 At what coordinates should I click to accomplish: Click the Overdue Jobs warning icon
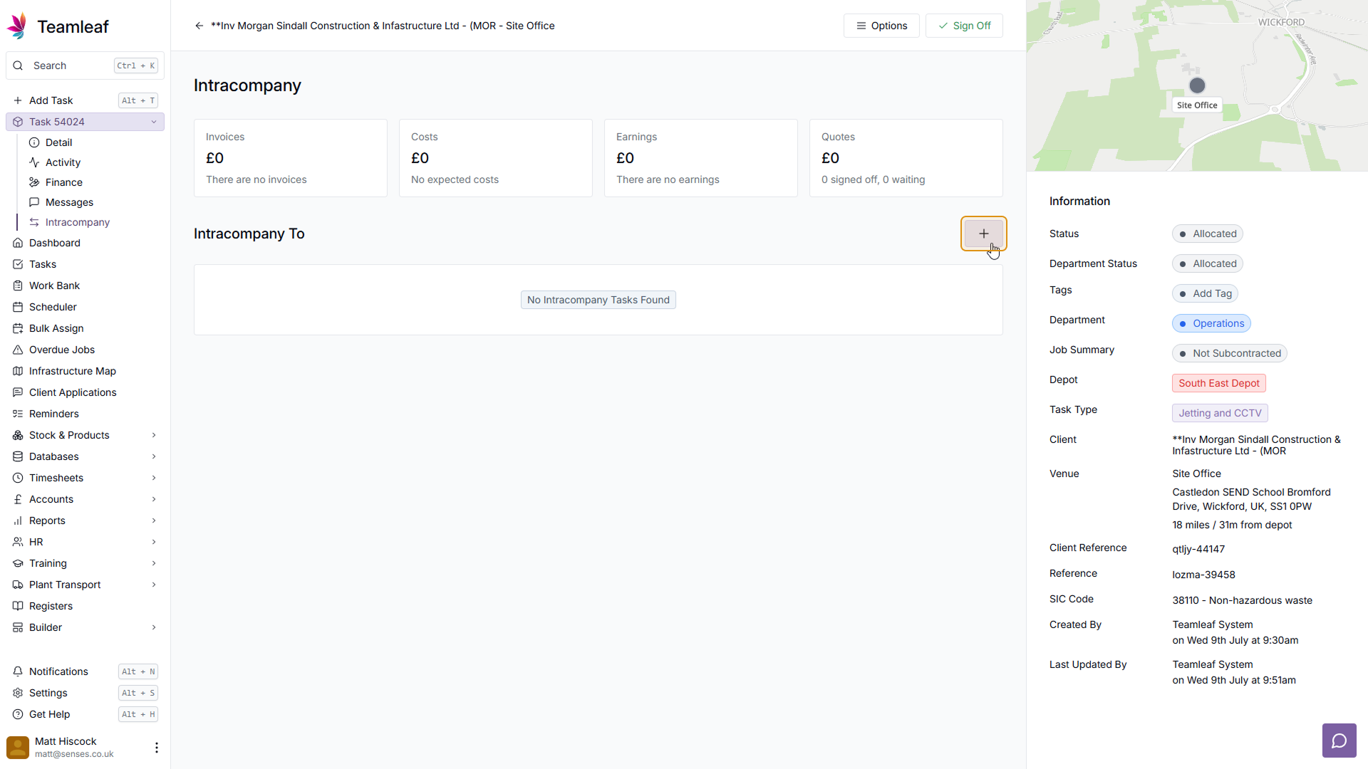[18, 350]
